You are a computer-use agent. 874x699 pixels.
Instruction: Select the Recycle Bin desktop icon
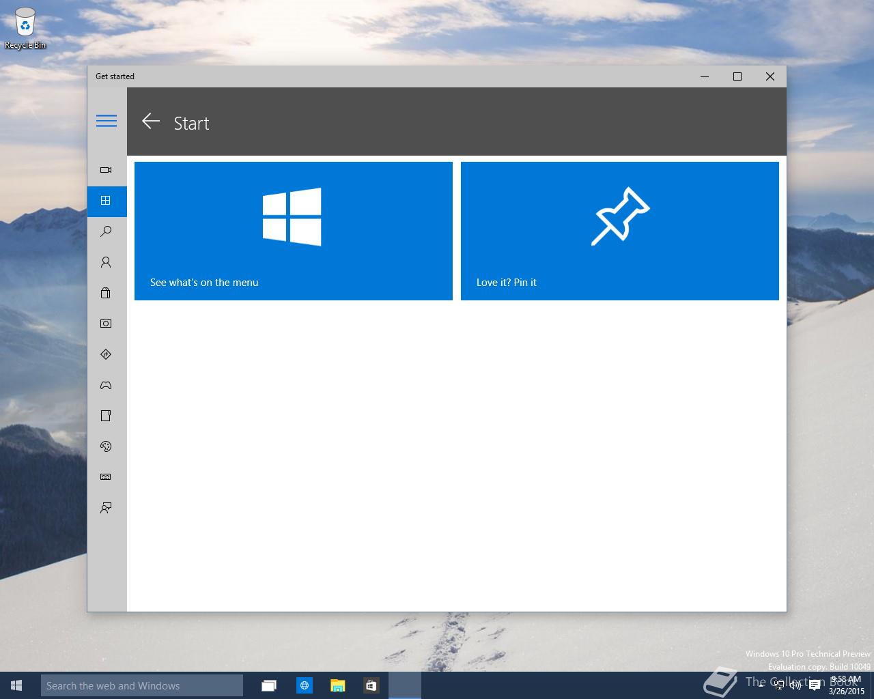pyautogui.click(x=25, y=29)
